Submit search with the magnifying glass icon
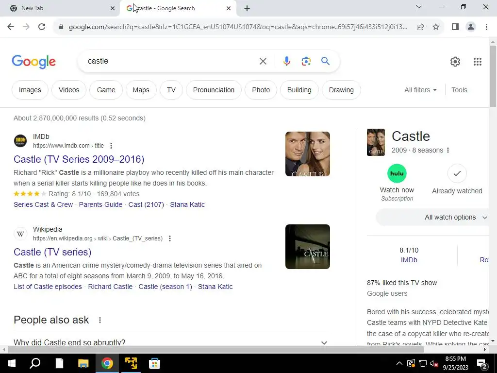Screen dimensions: 497x373 tap(325, 61)
